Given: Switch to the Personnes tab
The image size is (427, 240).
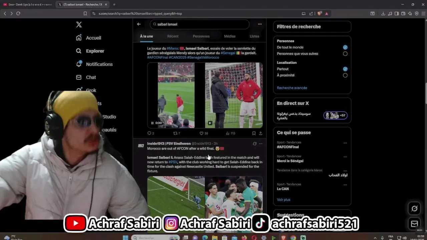Looking at the screenshot, I should coord(201,36).
